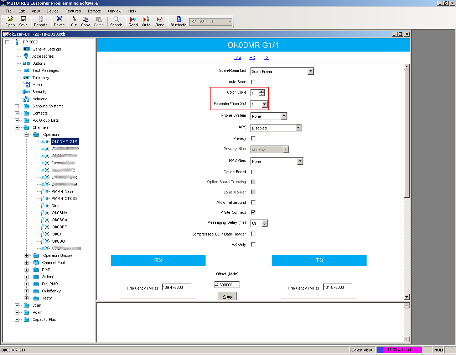This screenshot has width=456, height=355.
Task: Open the Edit menu
Action: tap(22, 11)
